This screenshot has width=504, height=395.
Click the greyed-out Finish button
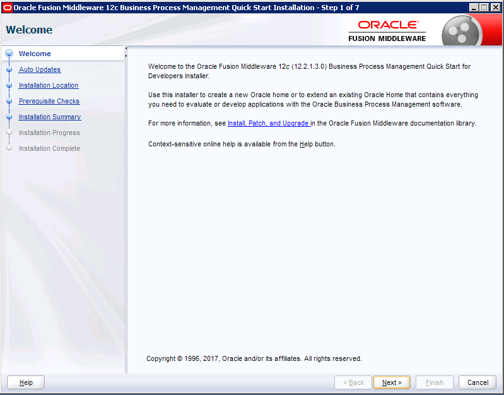pyautogui.click(x=434, y=382)
